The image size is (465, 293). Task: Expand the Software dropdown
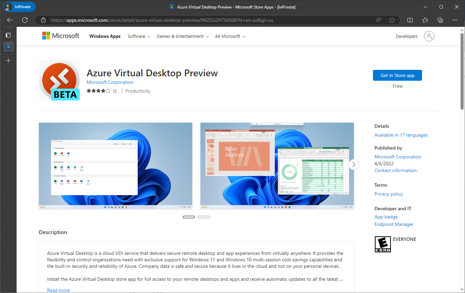click(139, 36)
